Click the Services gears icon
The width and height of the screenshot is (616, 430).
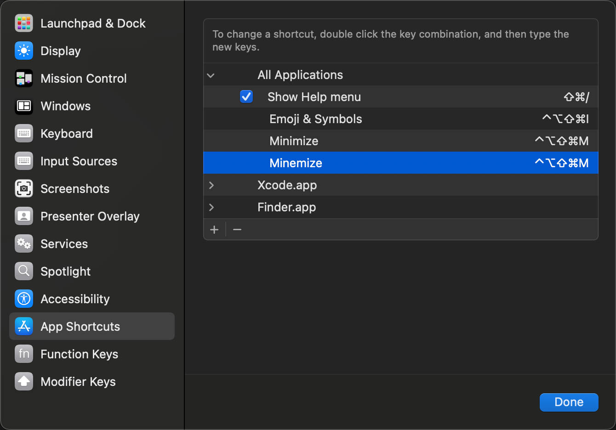[24, 244]
